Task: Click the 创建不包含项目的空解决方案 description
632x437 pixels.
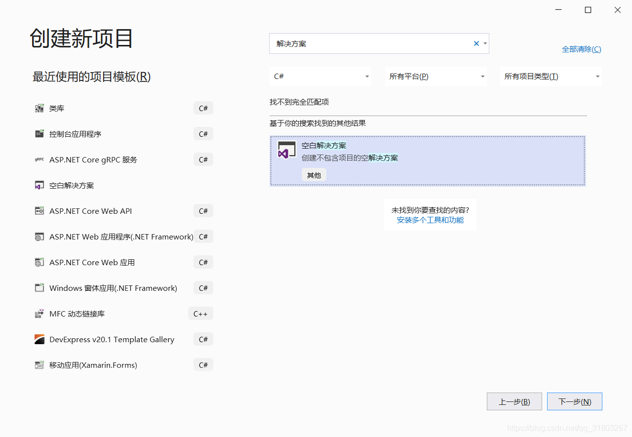Action: coord(350,158)
